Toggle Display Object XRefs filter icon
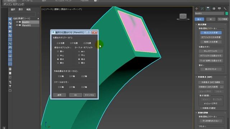 pyautogui.click(x=10, y=48)
